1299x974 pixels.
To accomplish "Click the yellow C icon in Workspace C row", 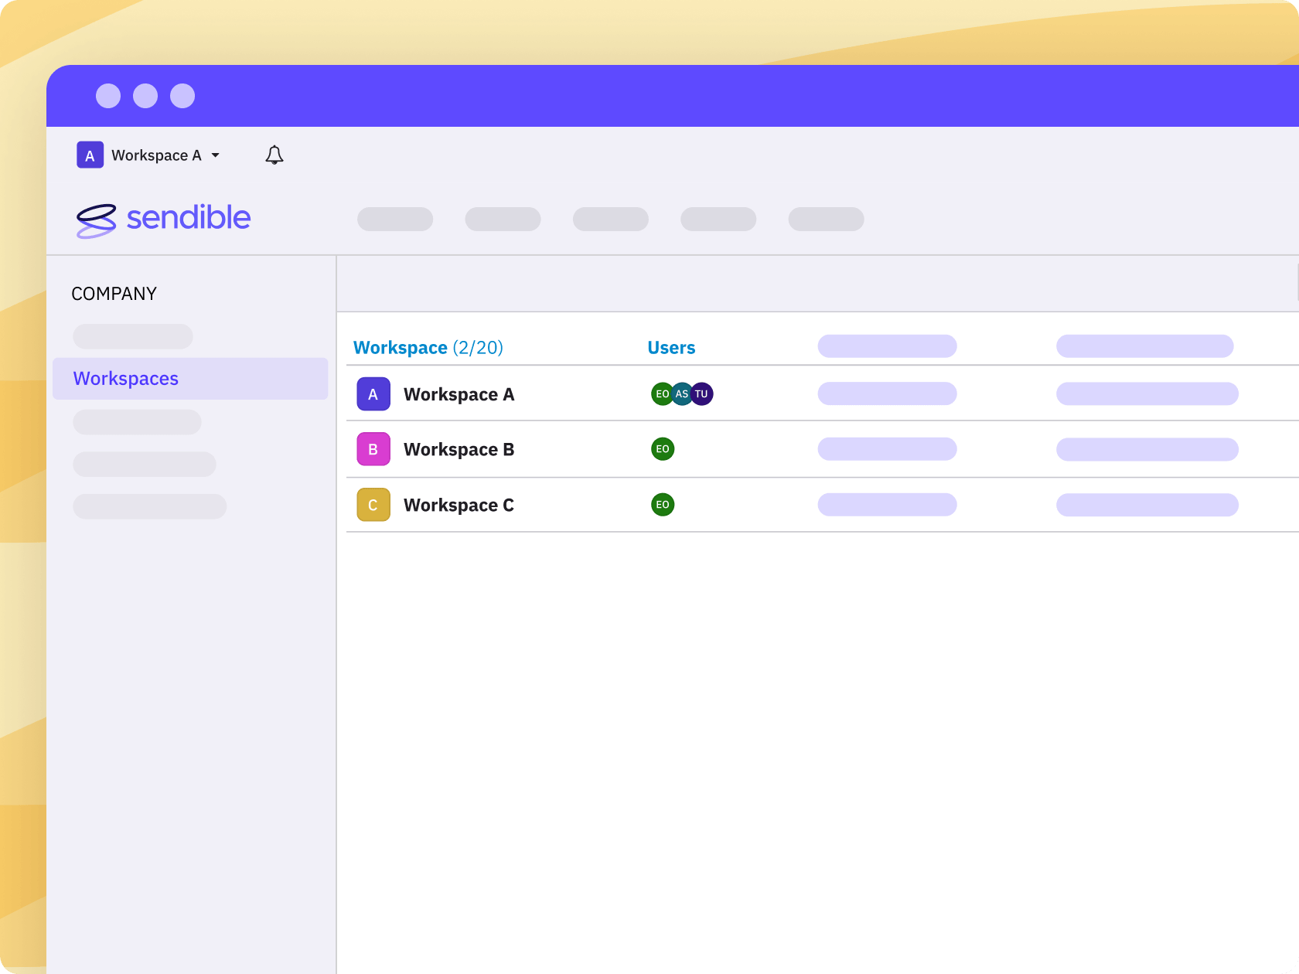I will click(373, 505).
